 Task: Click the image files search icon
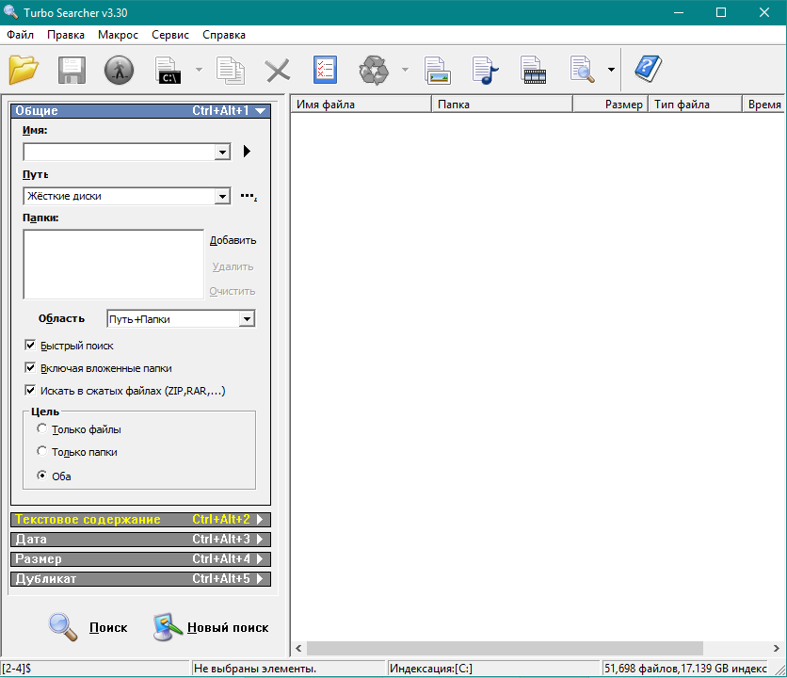point(437,70)
